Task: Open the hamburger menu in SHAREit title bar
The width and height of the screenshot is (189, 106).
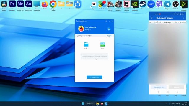Action: tap(106, 21)
